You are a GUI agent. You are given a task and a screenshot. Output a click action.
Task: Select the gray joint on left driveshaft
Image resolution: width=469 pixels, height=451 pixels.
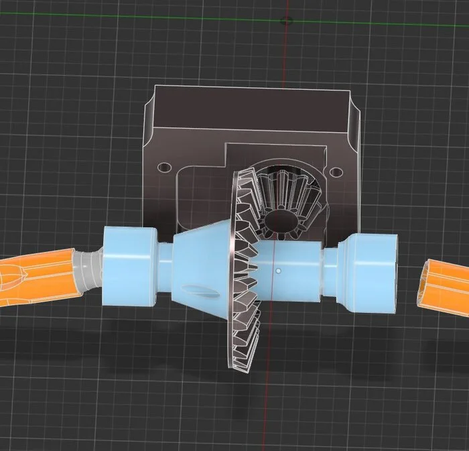tap(89, 270)
